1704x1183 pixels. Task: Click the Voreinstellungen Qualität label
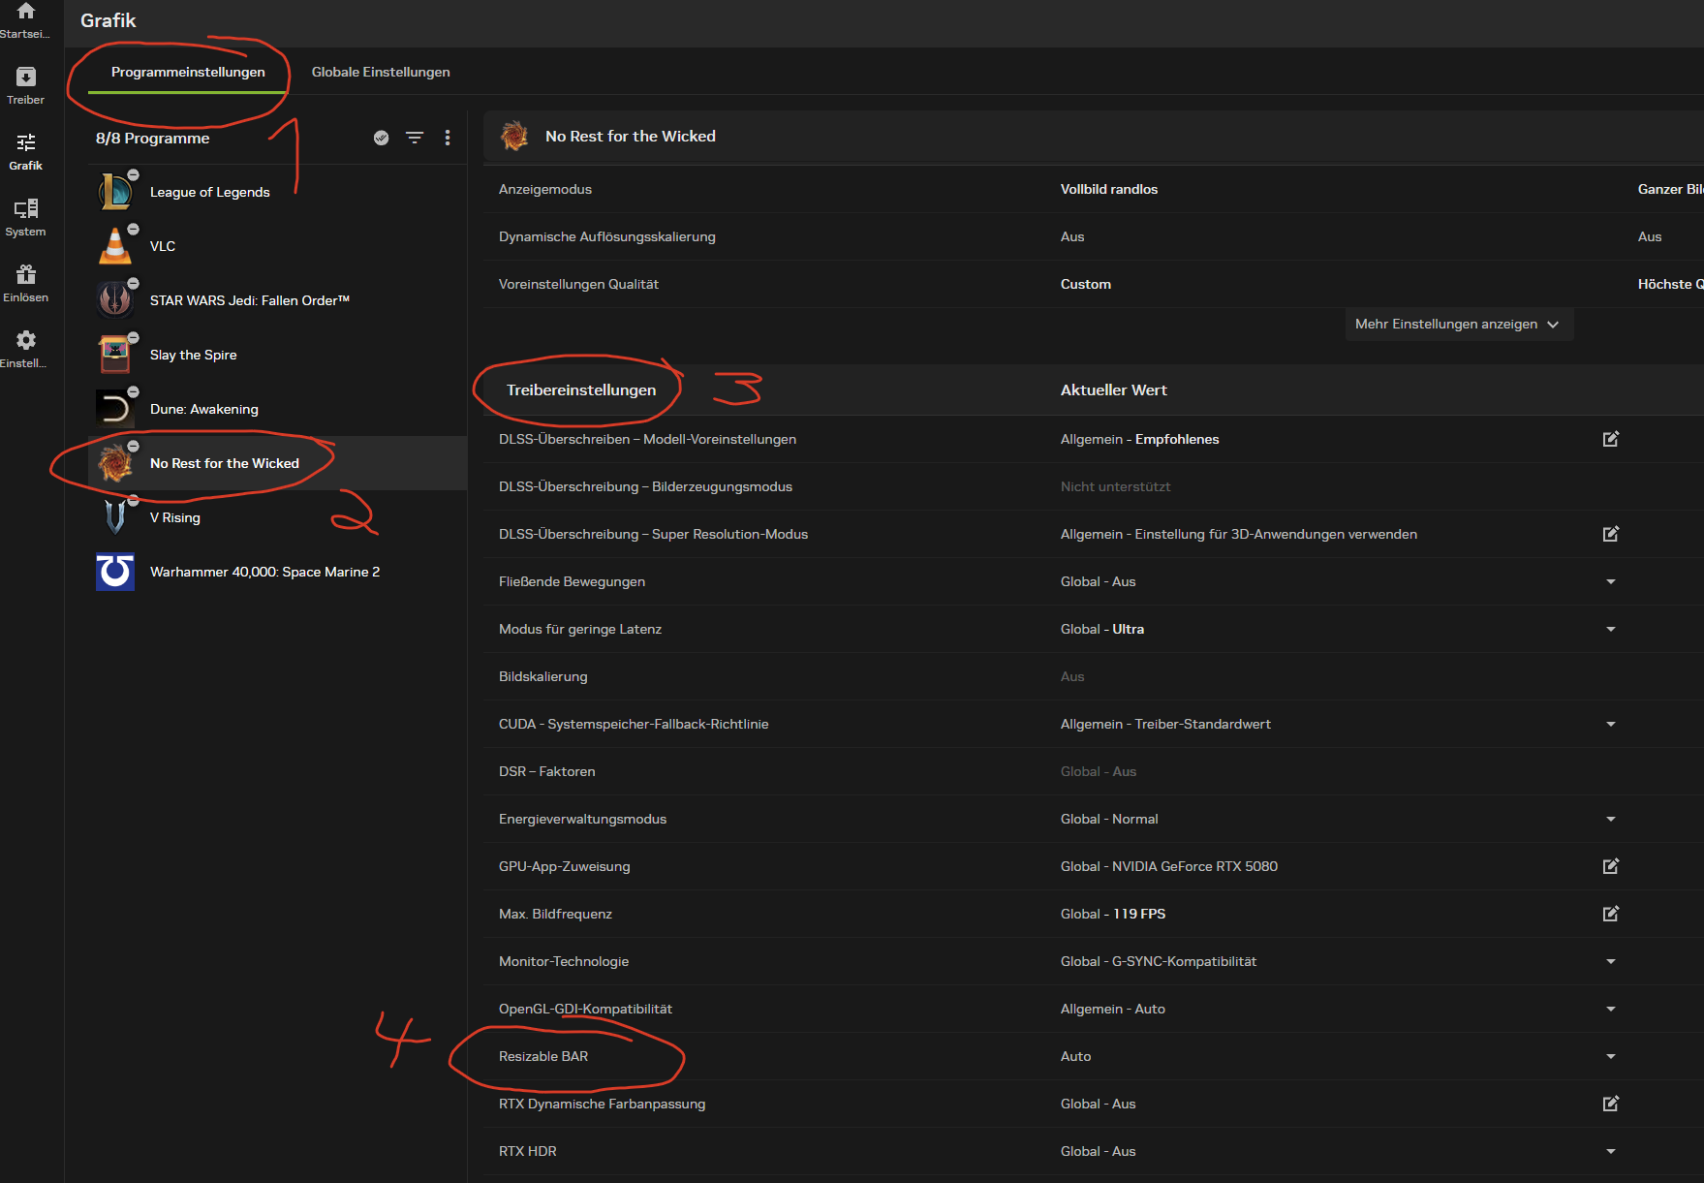point(578,284)
